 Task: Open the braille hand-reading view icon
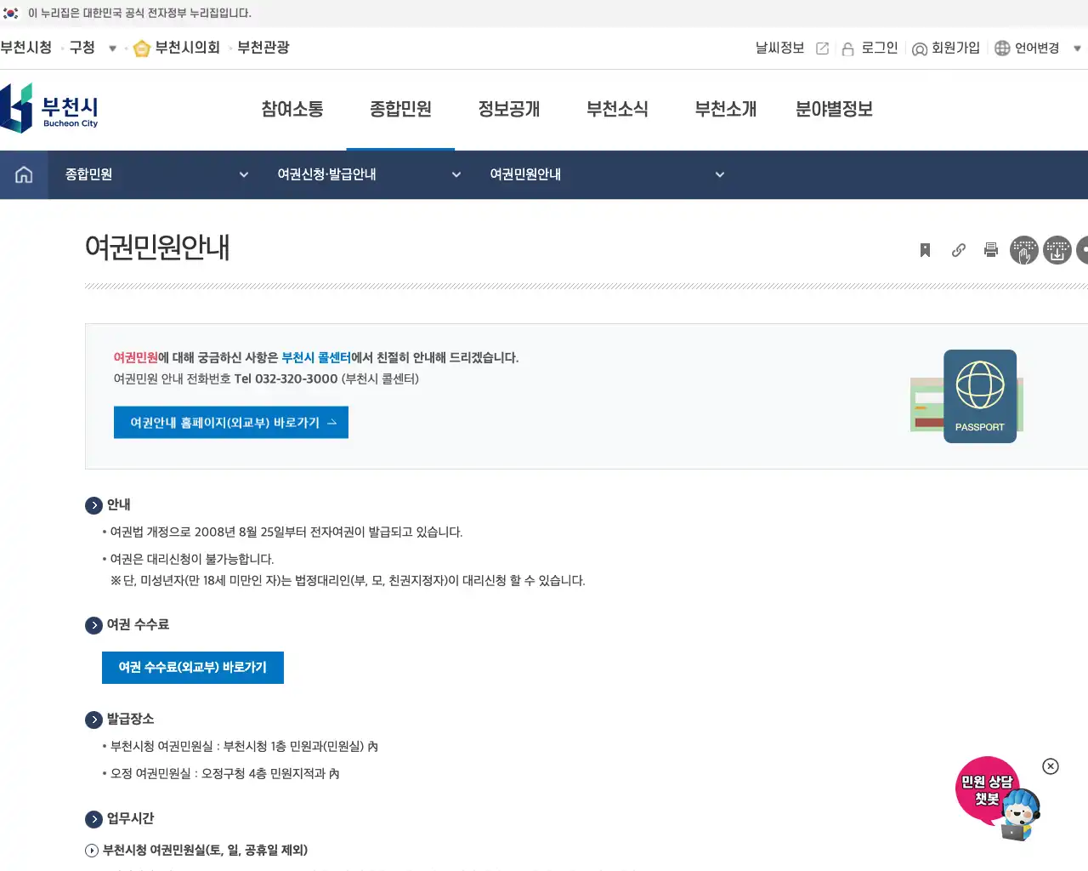(x=1024, y=250)
